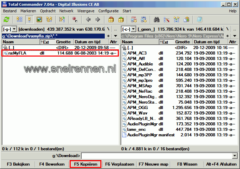
Task: Sort left panel by Ext column
Action: click(x=47, y=42)
